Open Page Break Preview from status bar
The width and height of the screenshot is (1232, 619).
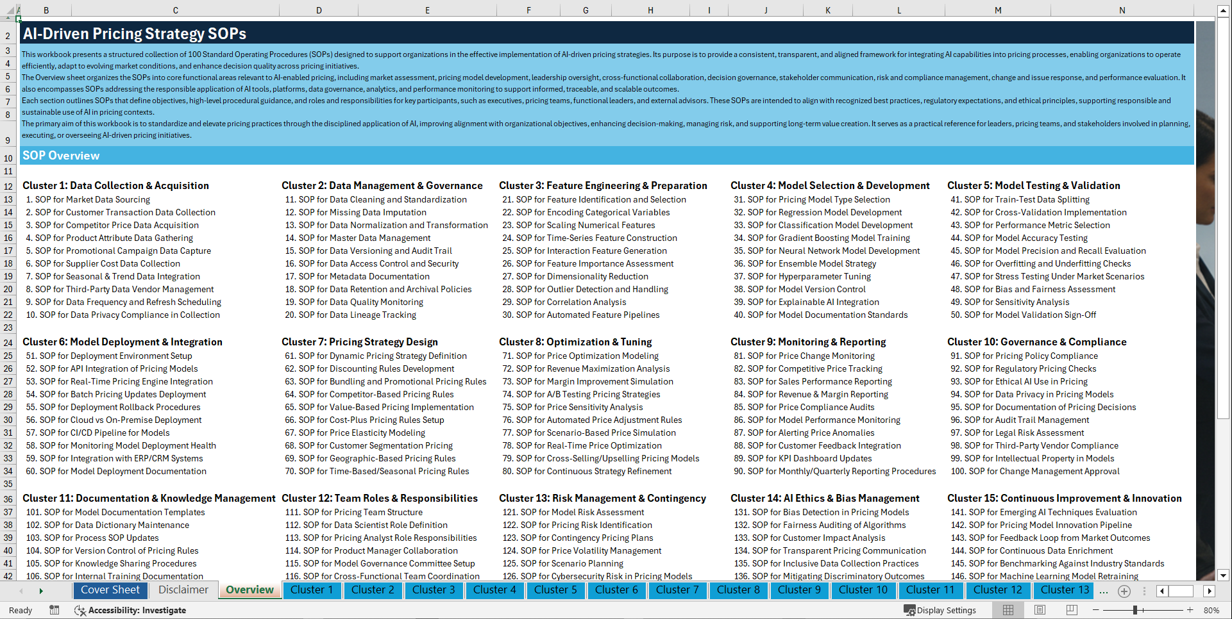(1072, 610)
